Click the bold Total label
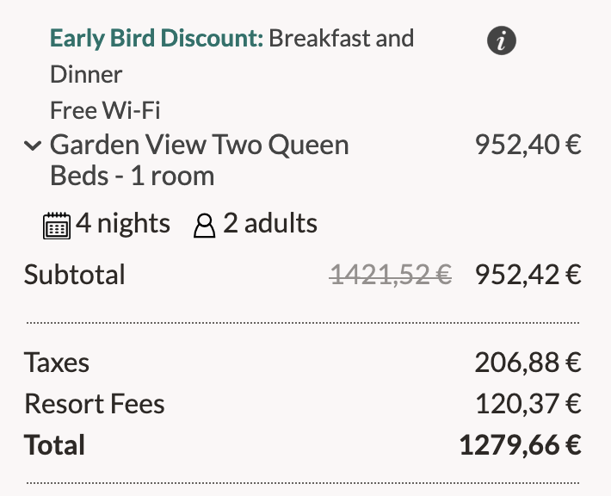The width and height of the screenshot is (611, 496). coord(55,445)
